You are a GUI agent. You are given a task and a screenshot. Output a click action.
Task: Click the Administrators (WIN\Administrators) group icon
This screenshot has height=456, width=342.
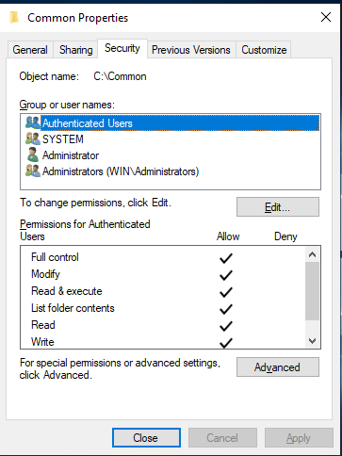pyautogui.click(x=33, y=171)
